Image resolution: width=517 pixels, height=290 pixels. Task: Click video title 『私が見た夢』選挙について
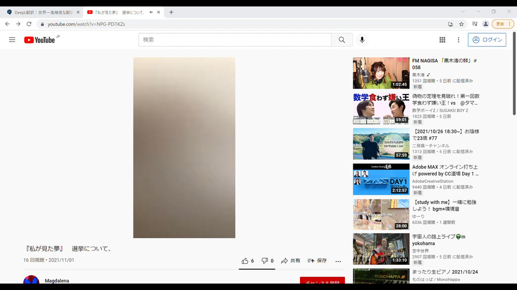point(68,249)
